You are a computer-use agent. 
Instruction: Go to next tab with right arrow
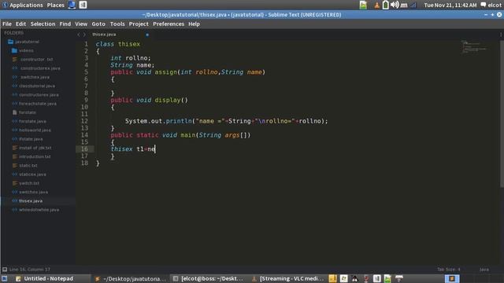[84, 35]
